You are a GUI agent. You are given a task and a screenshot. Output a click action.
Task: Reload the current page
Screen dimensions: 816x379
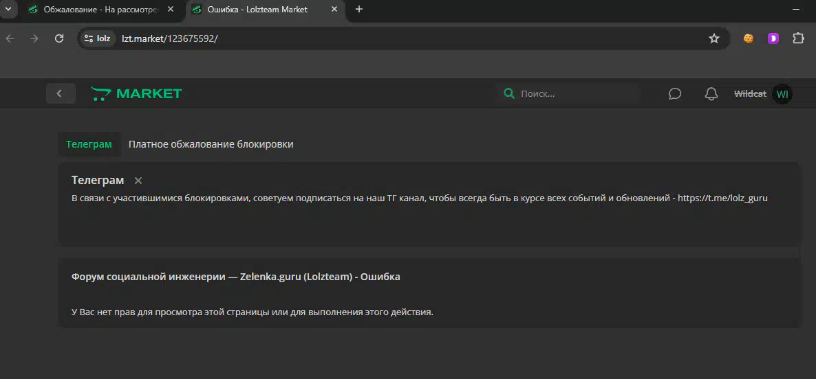pyautogui.click(x=59, y=38)
